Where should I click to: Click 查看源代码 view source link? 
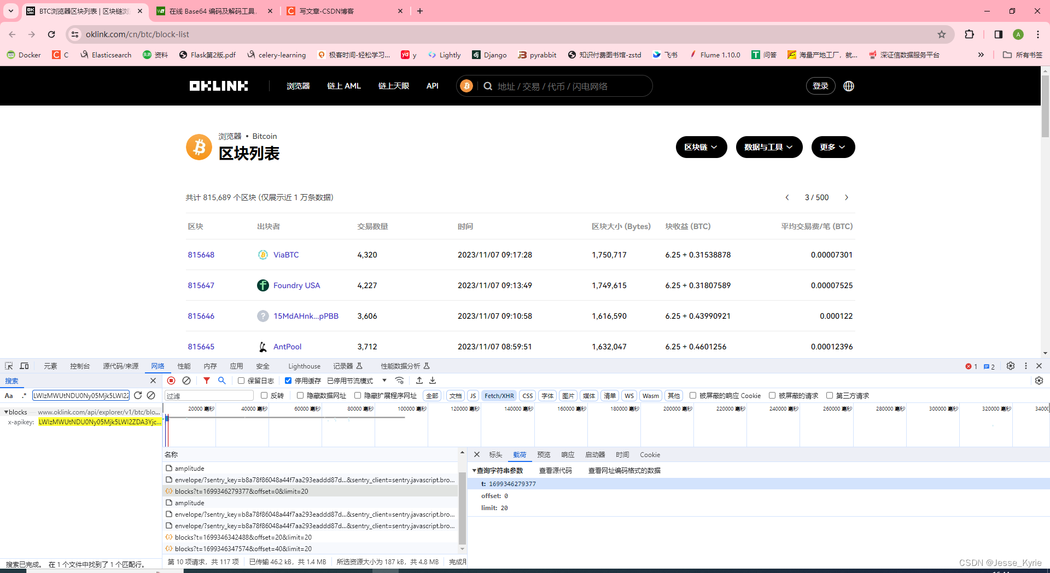555,471
